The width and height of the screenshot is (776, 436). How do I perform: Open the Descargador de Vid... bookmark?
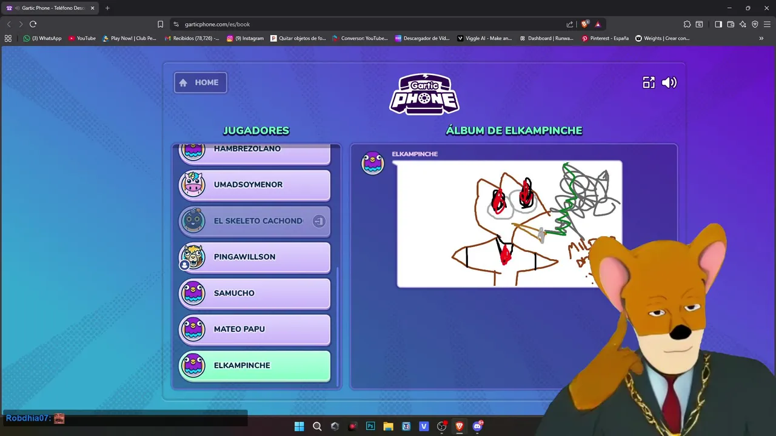click(423, 38)
